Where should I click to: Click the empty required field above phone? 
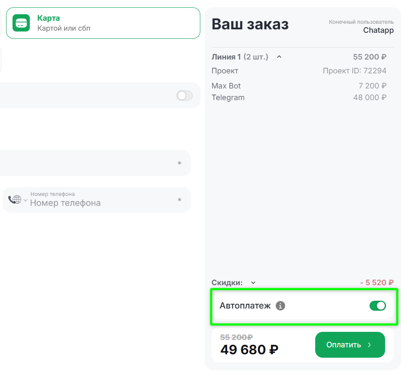pyautogui.click(x=86, y=163)
